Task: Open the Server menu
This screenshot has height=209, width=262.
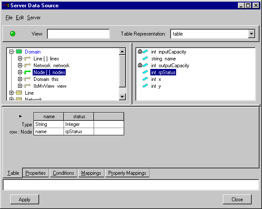Action: coord(34,18)
